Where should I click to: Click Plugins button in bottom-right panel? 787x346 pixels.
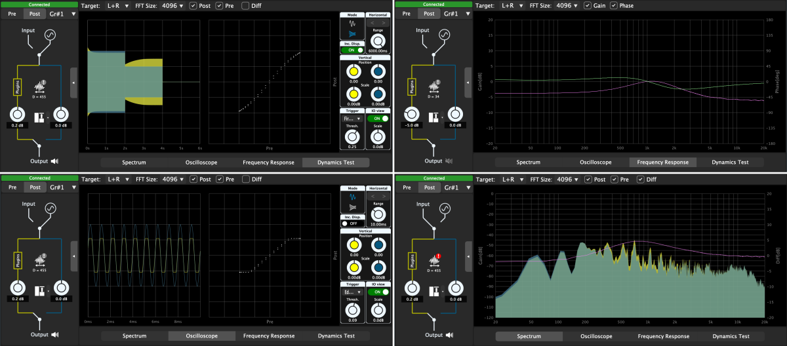tap(411, 261)
